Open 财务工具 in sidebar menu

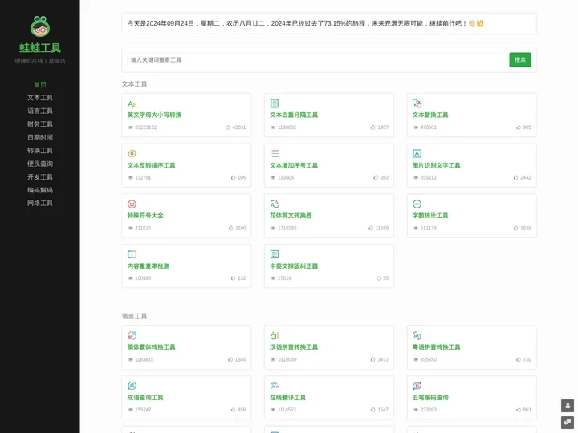click(40, 124)
